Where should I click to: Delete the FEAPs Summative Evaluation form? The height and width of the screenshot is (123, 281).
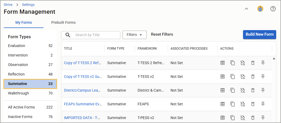[253, 104]
